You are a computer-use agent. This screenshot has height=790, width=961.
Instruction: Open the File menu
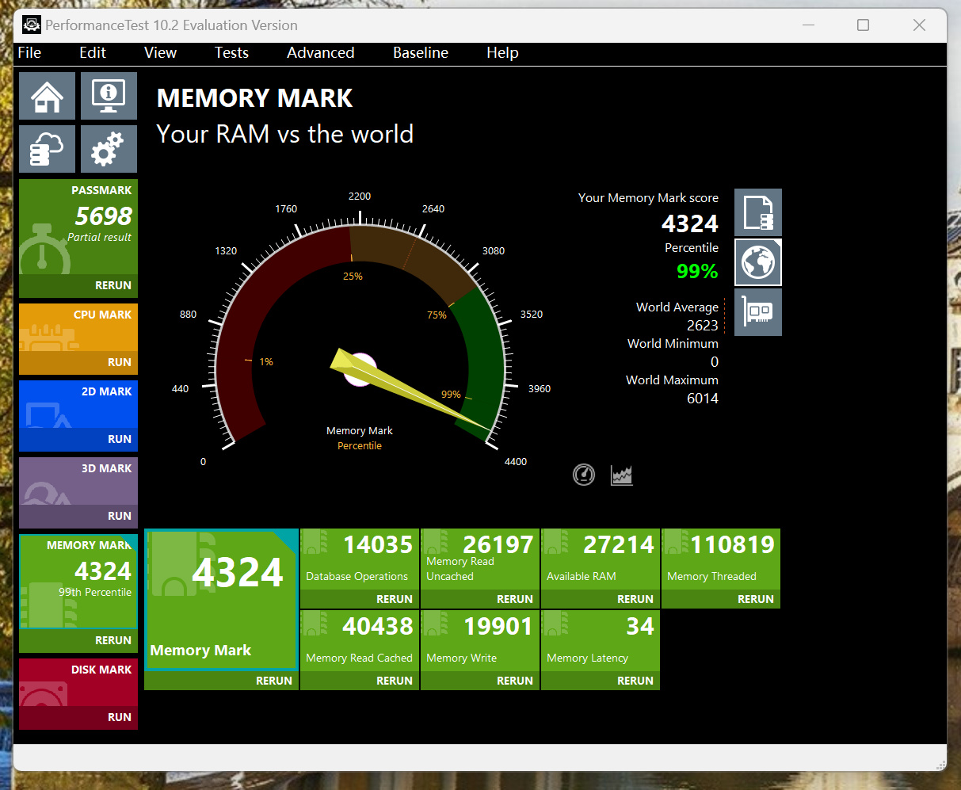pos(29,53)
